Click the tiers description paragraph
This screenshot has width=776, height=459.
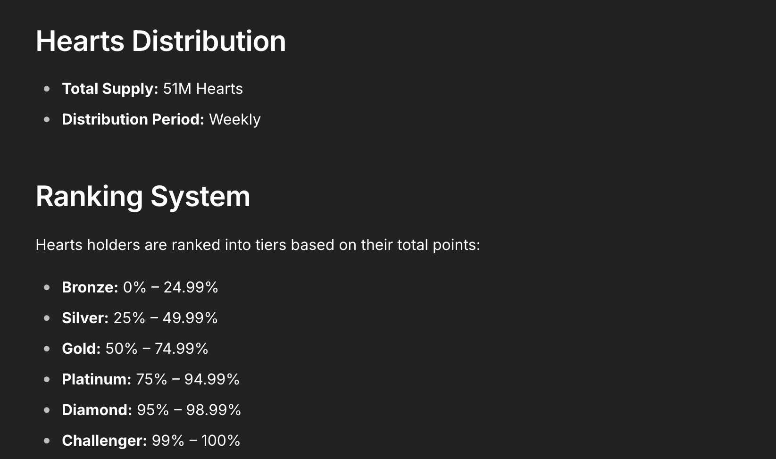pos(258,245)
